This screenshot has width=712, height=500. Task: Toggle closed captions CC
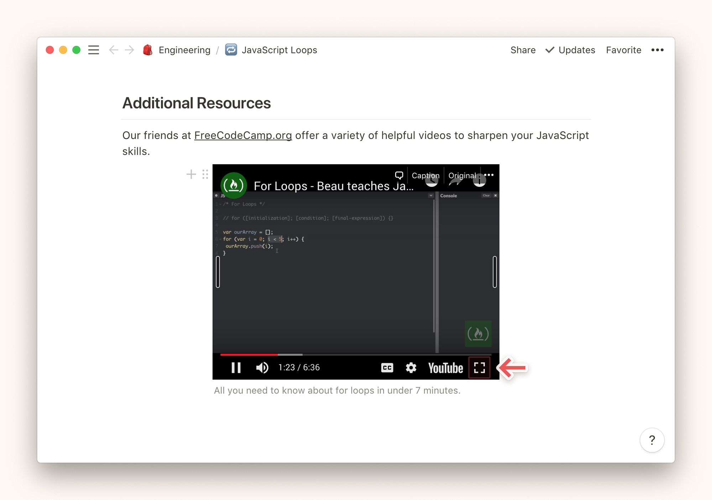pyautogui.click(x=387, y=368)
